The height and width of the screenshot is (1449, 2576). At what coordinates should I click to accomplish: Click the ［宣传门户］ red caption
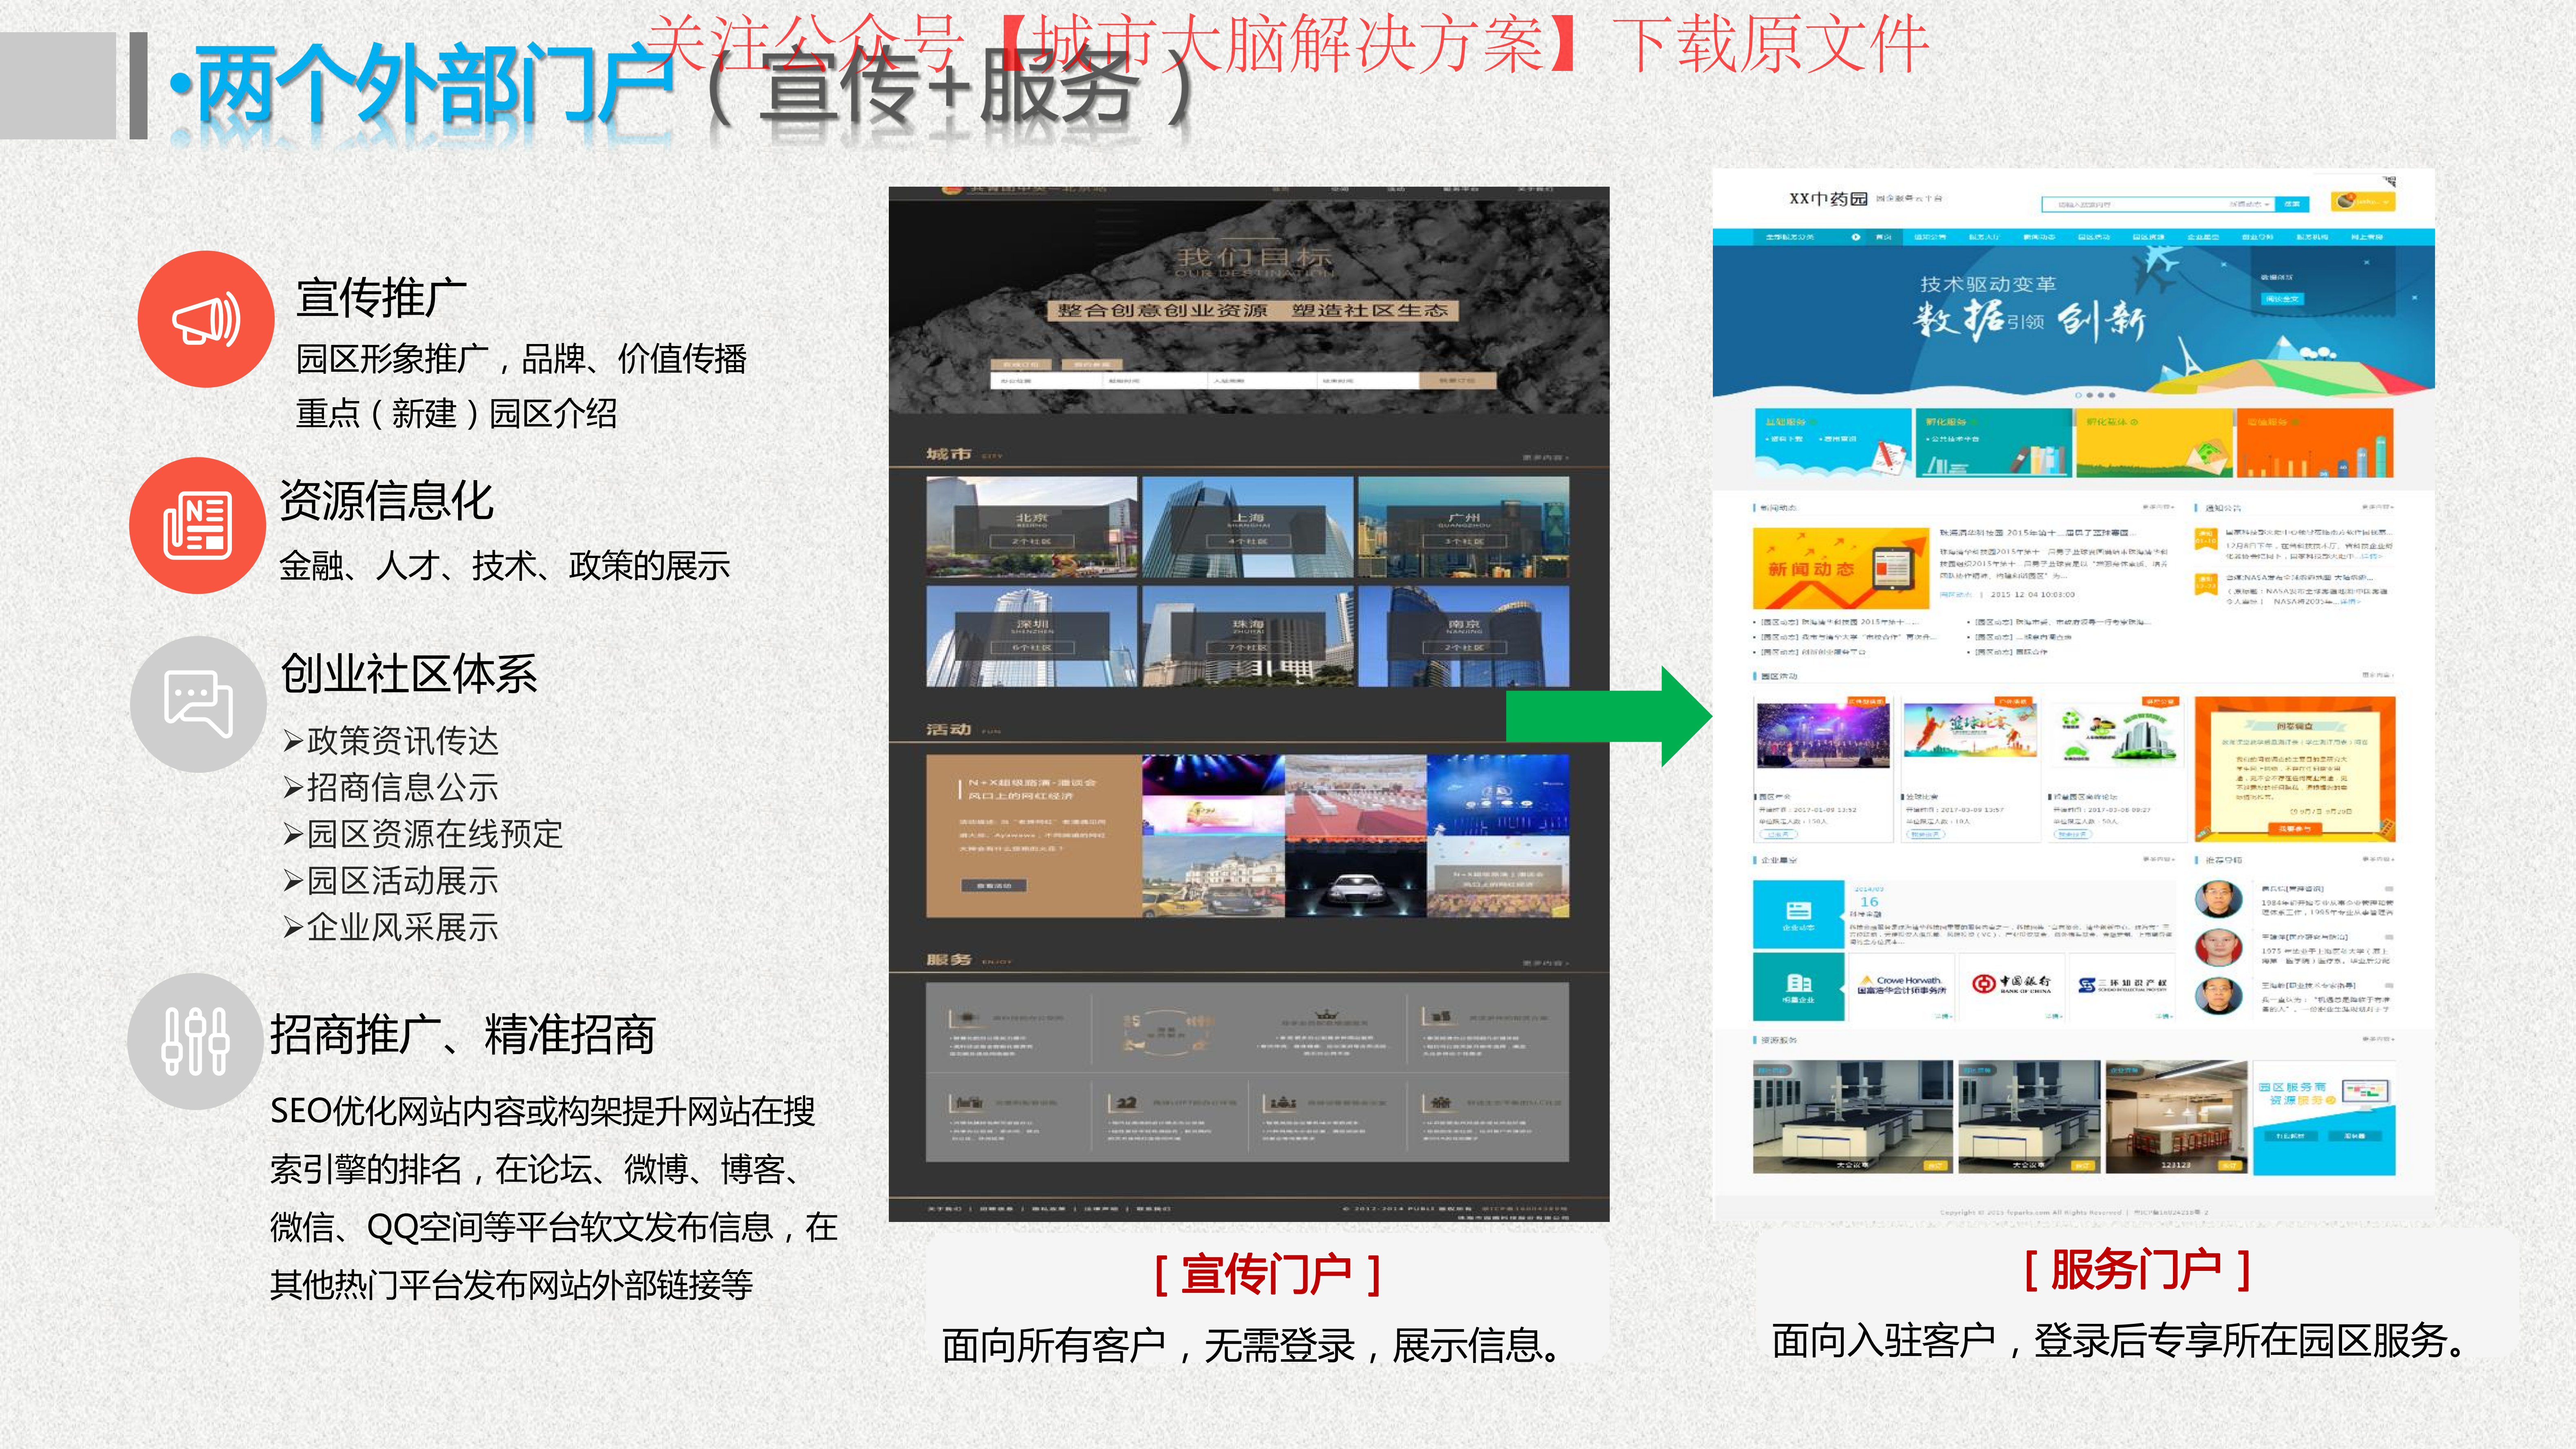(1267, 1275)
